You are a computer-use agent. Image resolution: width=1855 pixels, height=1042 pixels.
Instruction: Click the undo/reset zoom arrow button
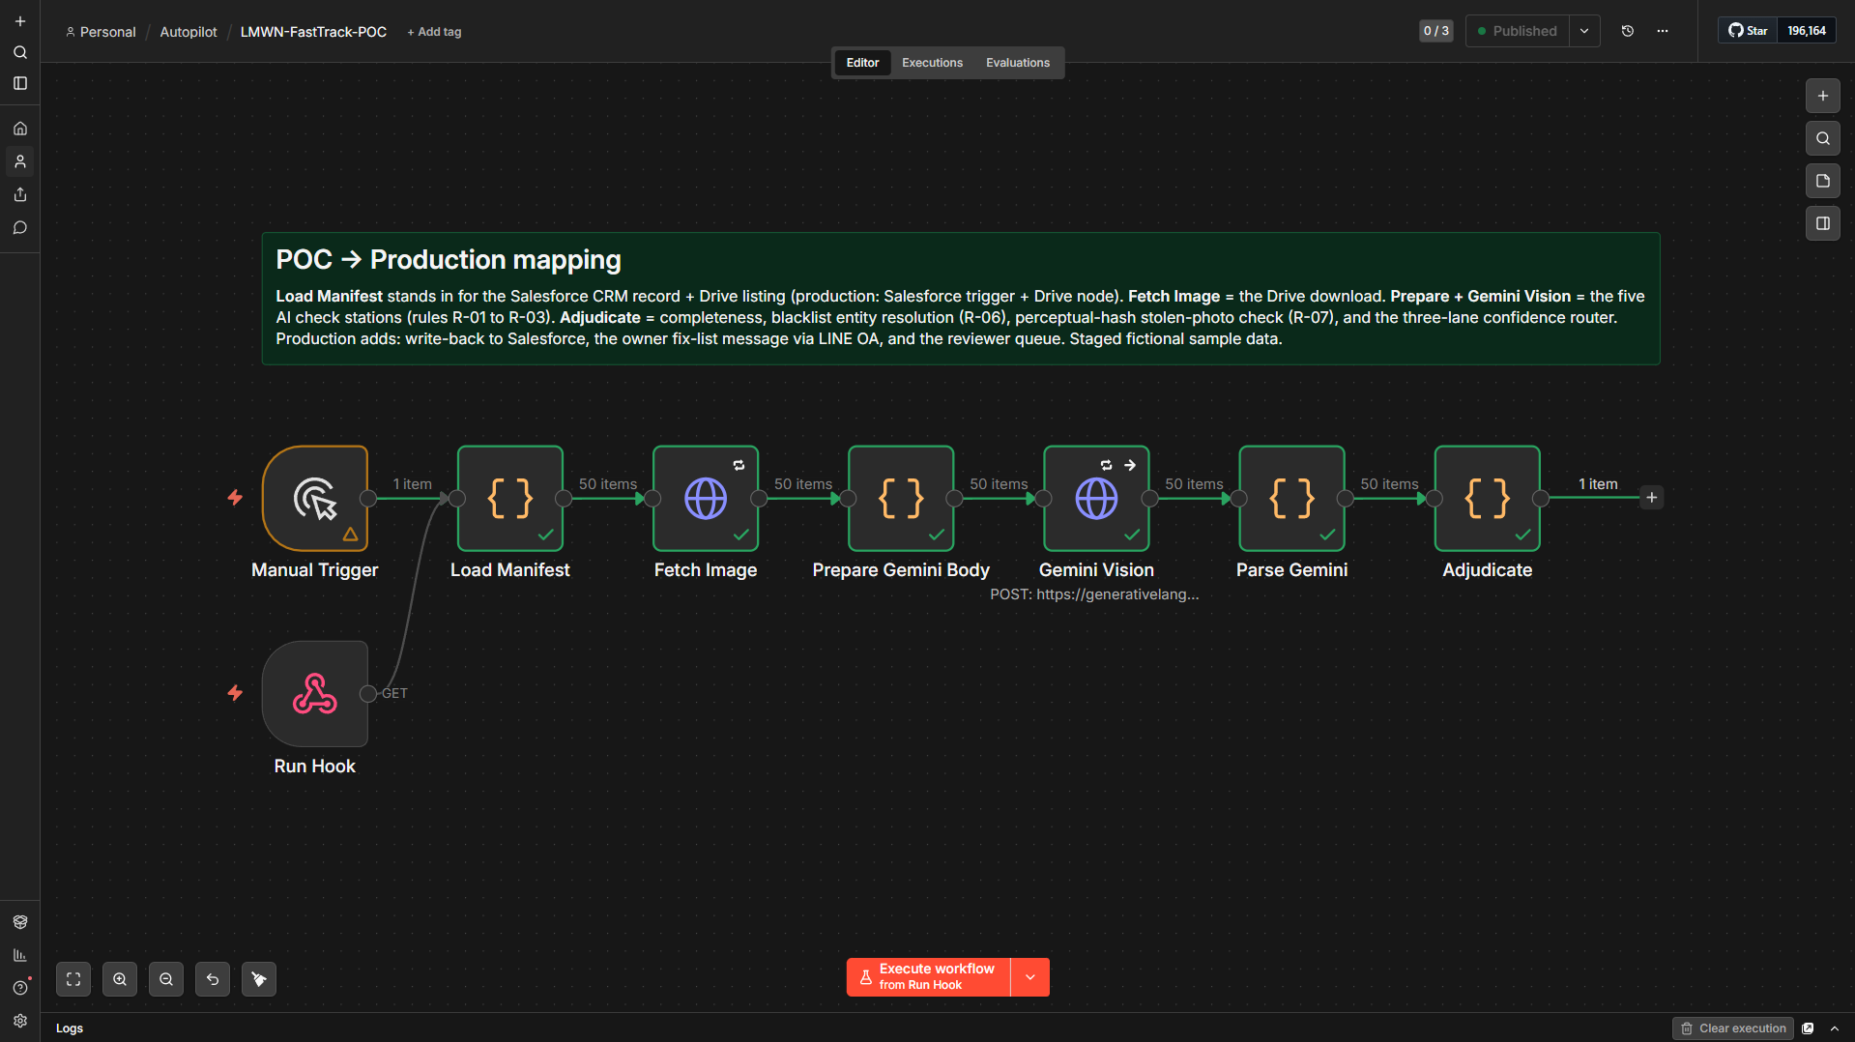(x=213, y=979)
